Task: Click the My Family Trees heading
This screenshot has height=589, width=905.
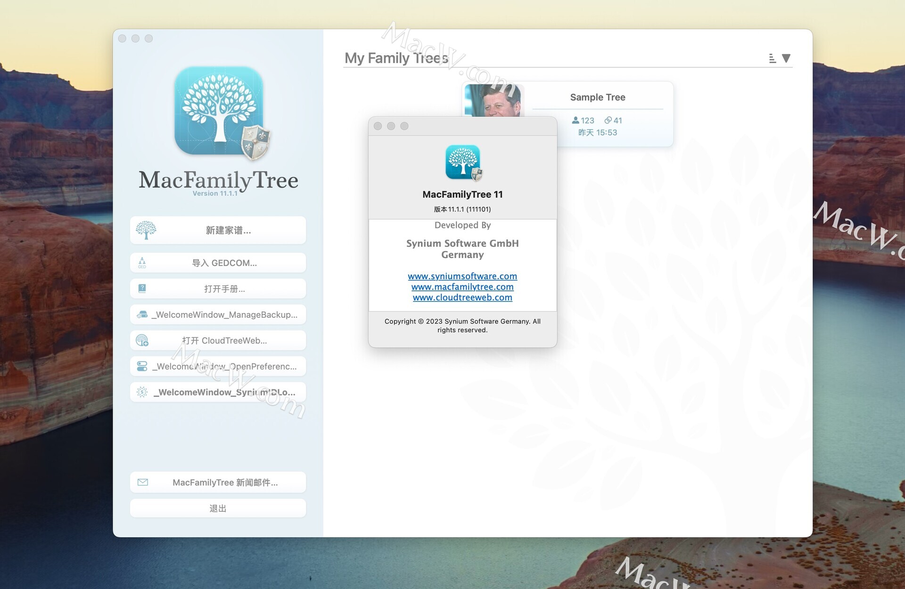Action: coord(396,58)
